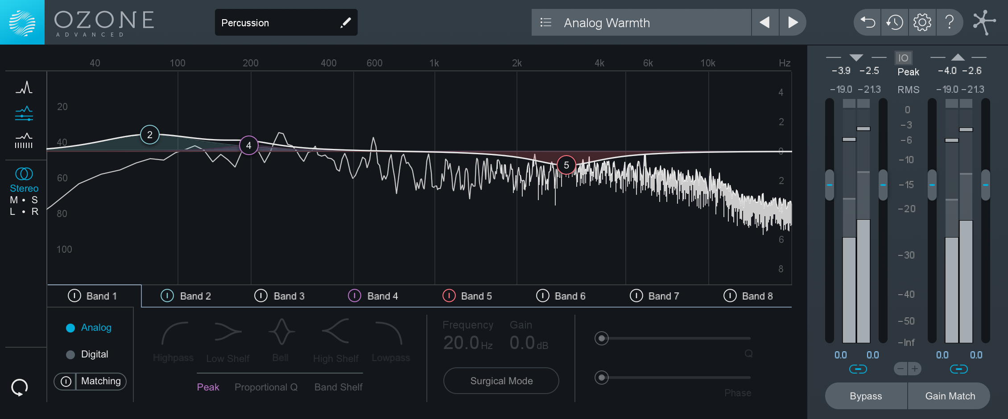Select EQ node 4 on the curve
Image resolution: width=1008 pixels, height=419 pixels.
click(249, 145)
